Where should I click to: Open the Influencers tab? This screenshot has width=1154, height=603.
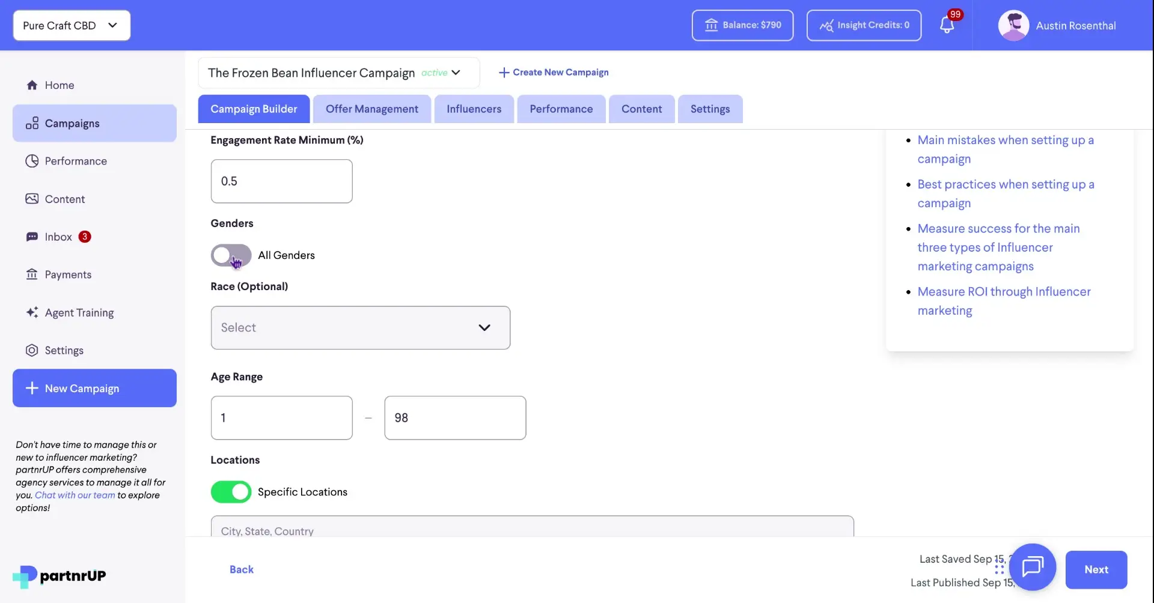click(474, 109)
